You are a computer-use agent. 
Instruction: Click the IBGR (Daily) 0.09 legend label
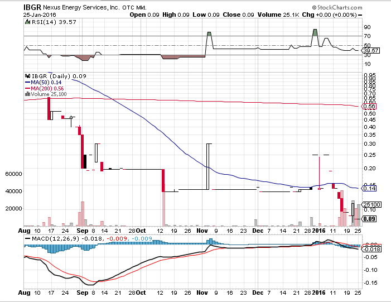coord(59,76)
